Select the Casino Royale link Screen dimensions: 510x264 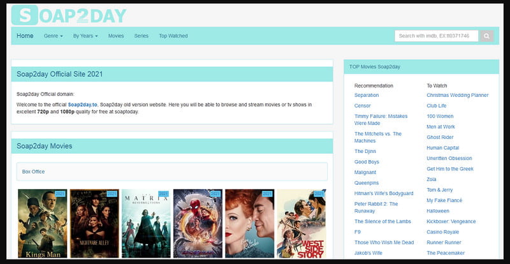(x=444, y=231)
